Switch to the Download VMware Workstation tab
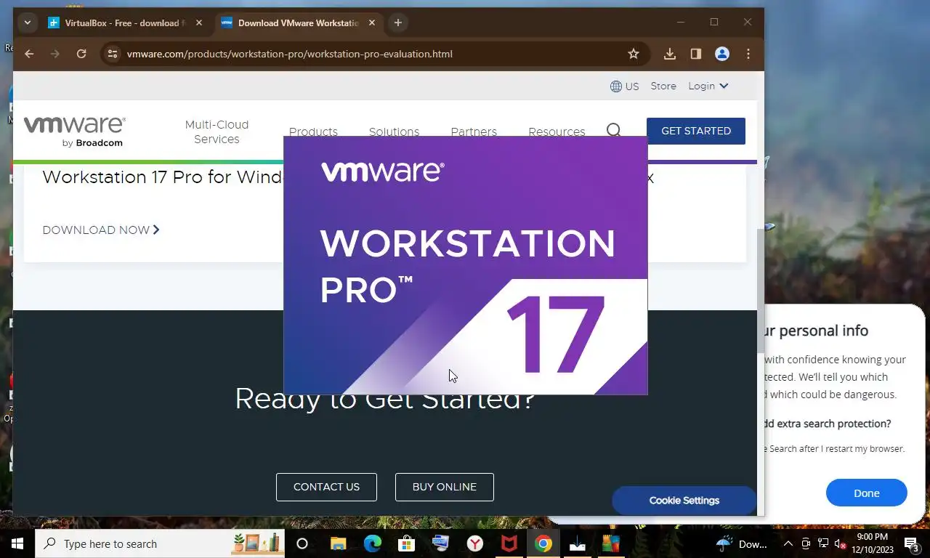The height and width of the screenshot is (558, 930). pos(299,23)
